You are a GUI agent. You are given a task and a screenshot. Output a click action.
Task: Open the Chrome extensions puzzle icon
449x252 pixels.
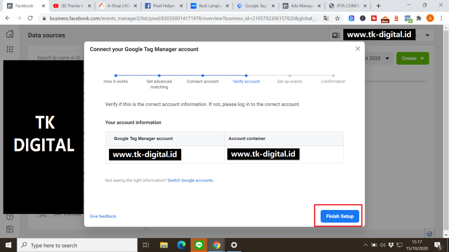pos(419,18)
